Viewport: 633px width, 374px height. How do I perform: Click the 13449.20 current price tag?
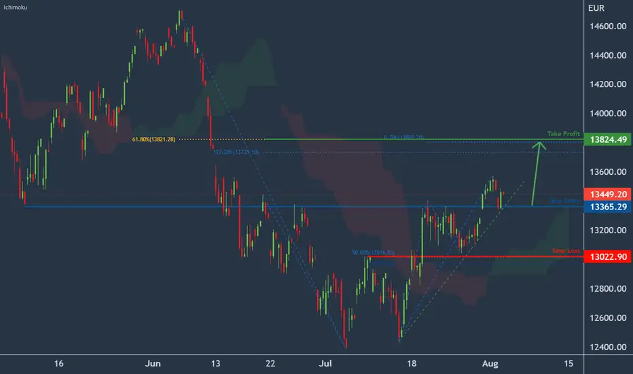coord(608,194)
